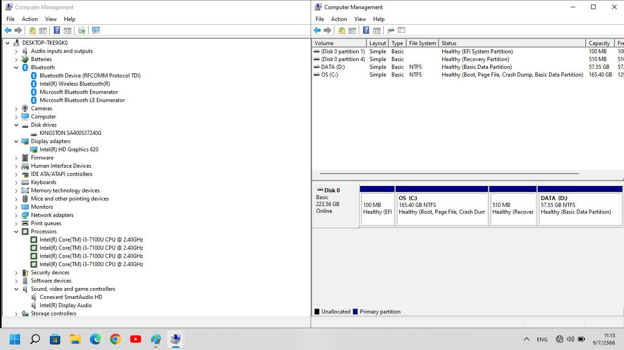Select KINGSTON SA400S37240G disk drive
The width and height of the screenshot is (624, 350).
(70, 133)
